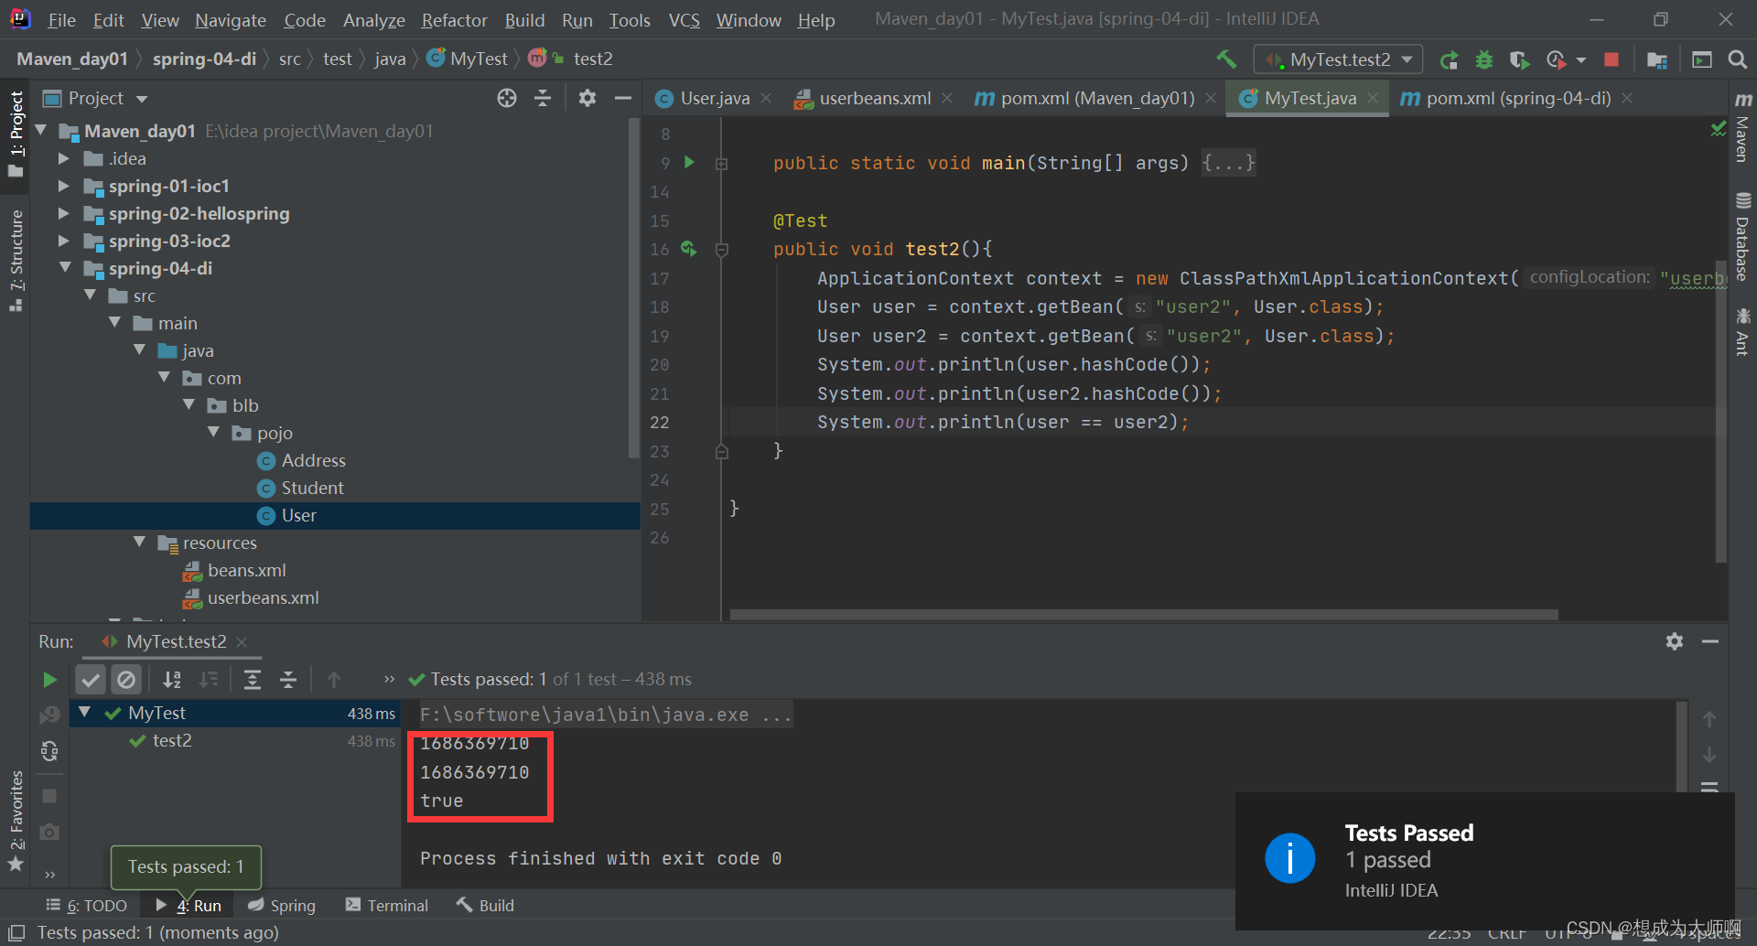Run with coverage icon in toolbar

1519,59
